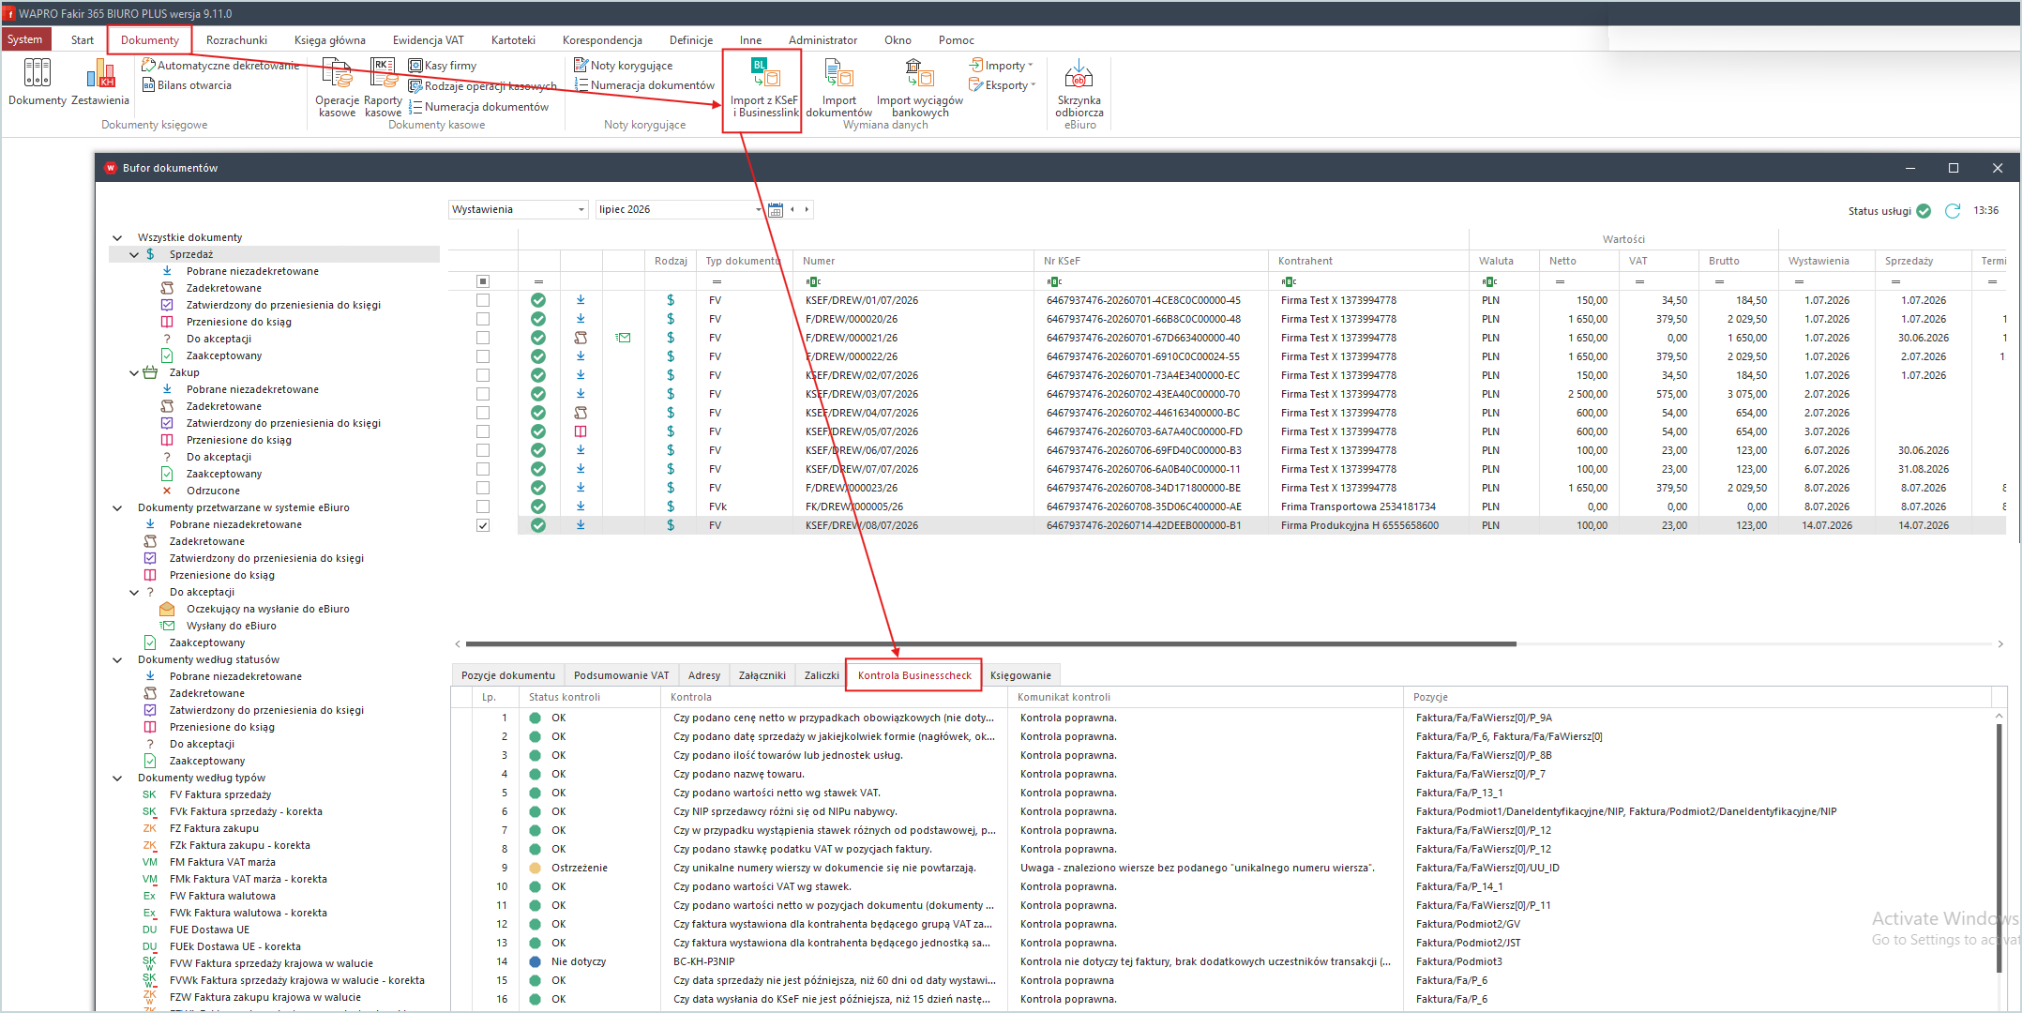Toggle the select-all checkbox in the filter row
The image size is (2022, 1013).
483,281
